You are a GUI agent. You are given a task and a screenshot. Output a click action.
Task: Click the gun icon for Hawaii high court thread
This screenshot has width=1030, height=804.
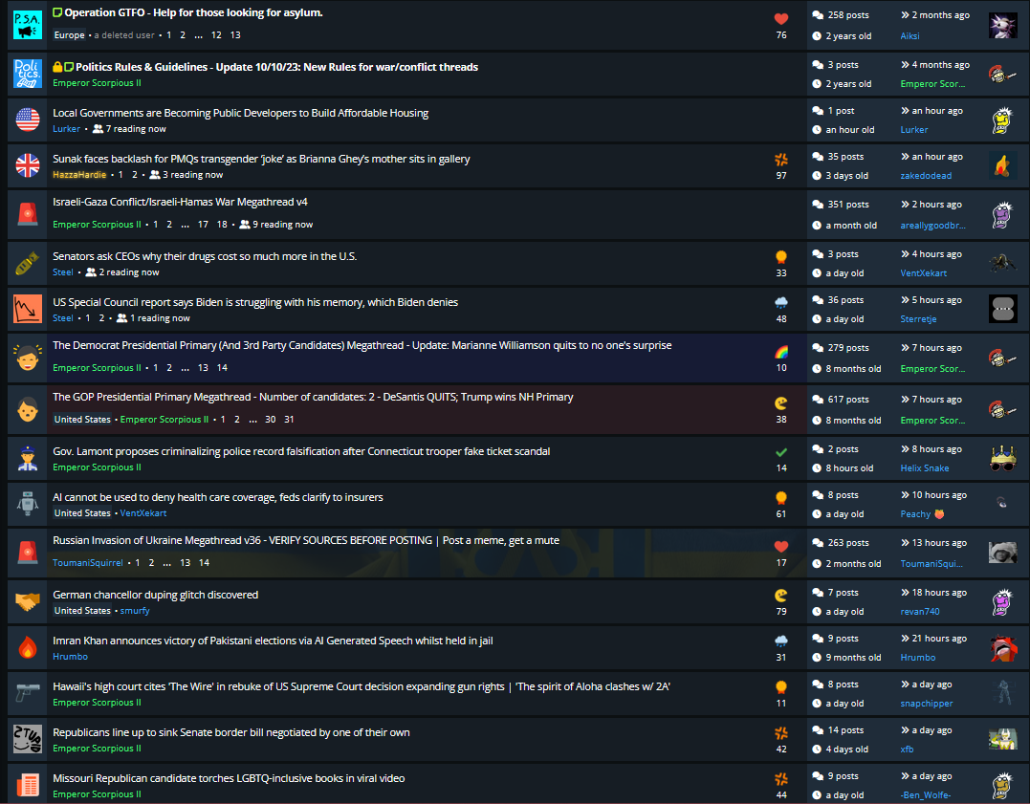(x=28, y=693)
